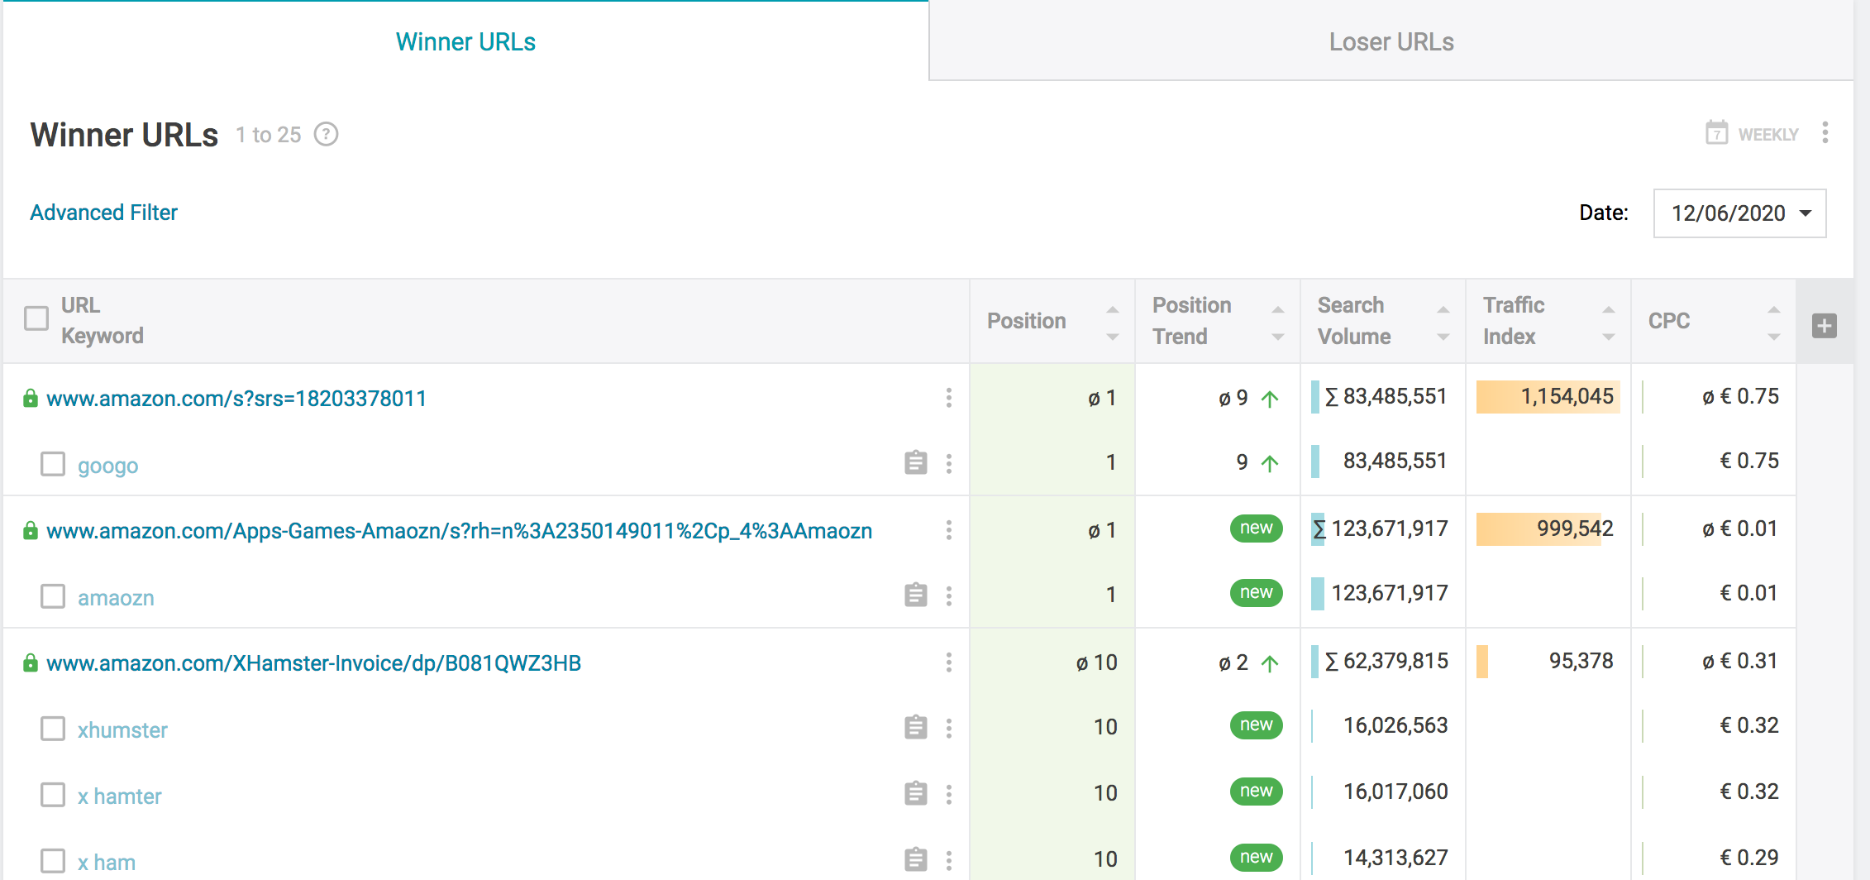Click the weekly calendar icon

(1716, 133)
